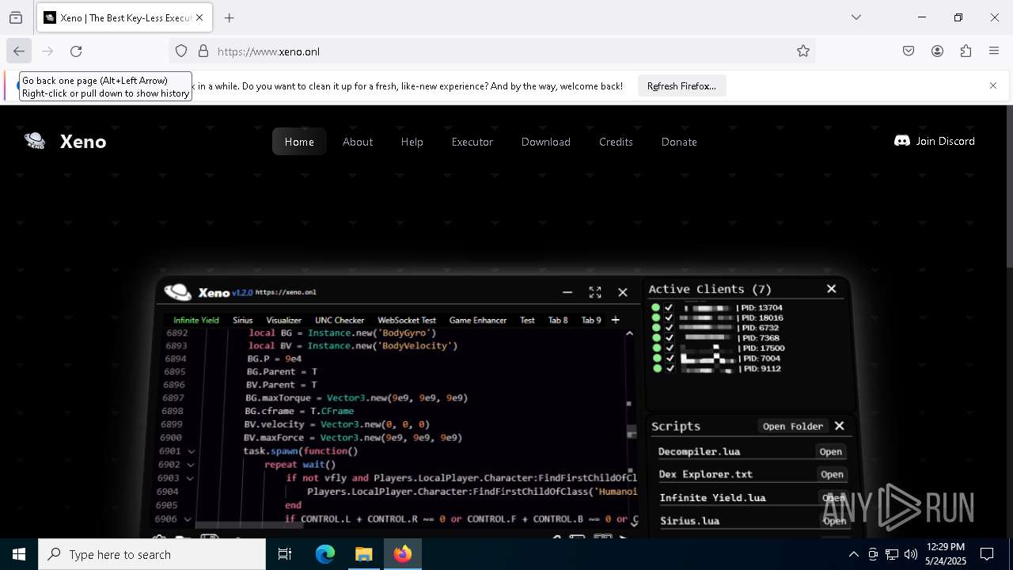
Task: Open the tracking protection shield panel
Action: click(181, 51)
